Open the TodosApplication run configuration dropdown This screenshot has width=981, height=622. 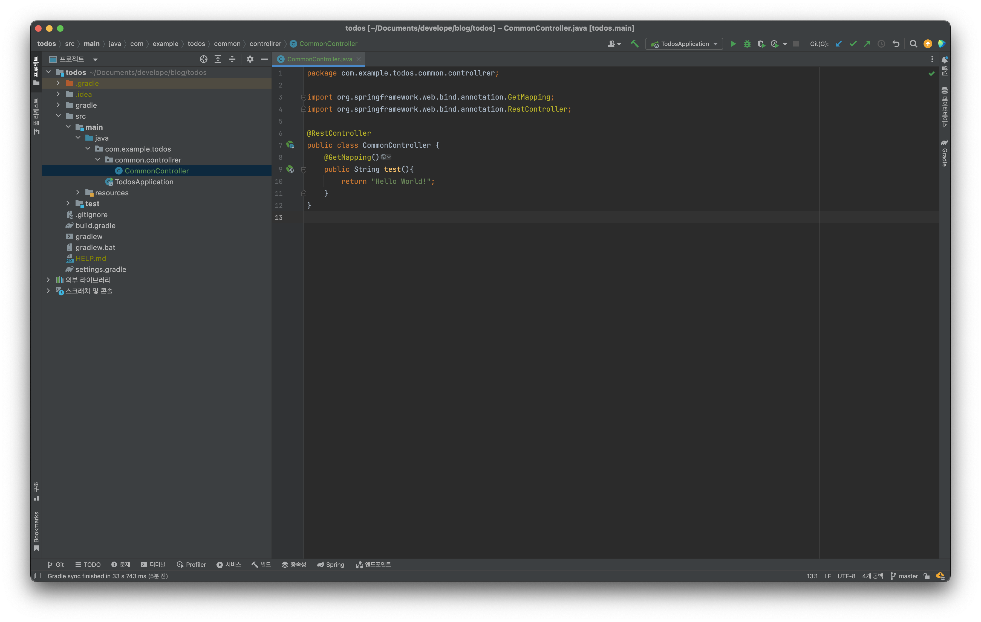684,44
